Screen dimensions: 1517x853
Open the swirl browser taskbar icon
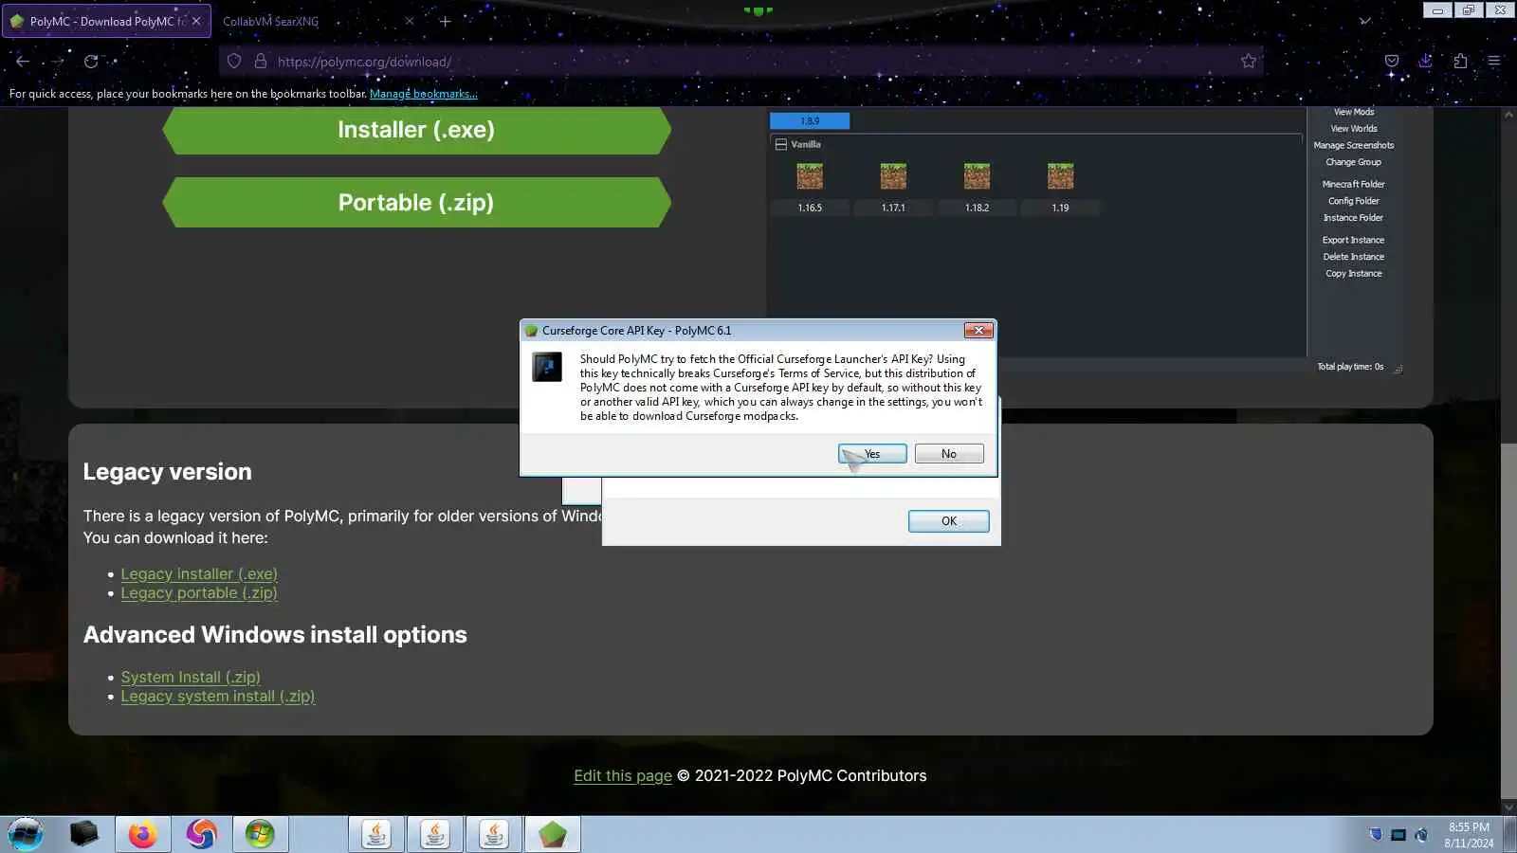[x=201, y=834]
